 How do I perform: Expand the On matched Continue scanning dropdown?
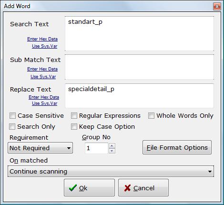(111, 171)
